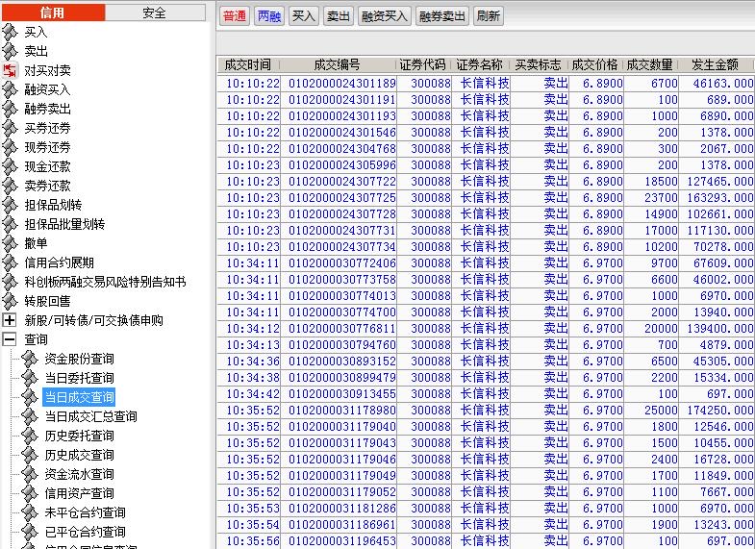Screen dimensions: 755x549
Task: Select trade number 0102000024301189
Action: pos(342,84)
